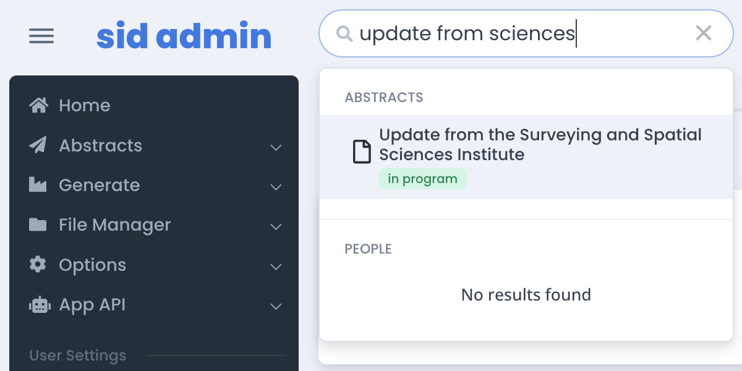This screenshot has width=742, height=371.
Task: Expand the App API chevron
Action: tap(276, 306)
